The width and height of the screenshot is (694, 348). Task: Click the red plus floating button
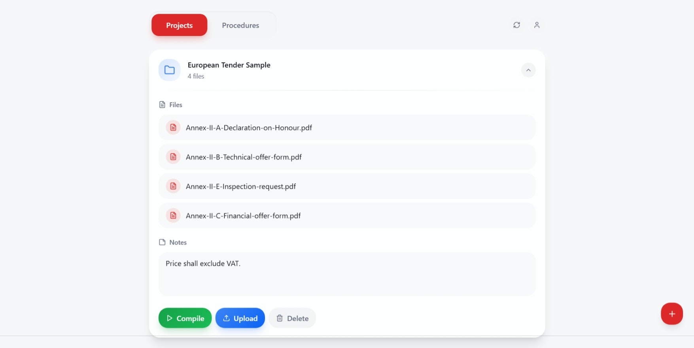coord(672,314)
